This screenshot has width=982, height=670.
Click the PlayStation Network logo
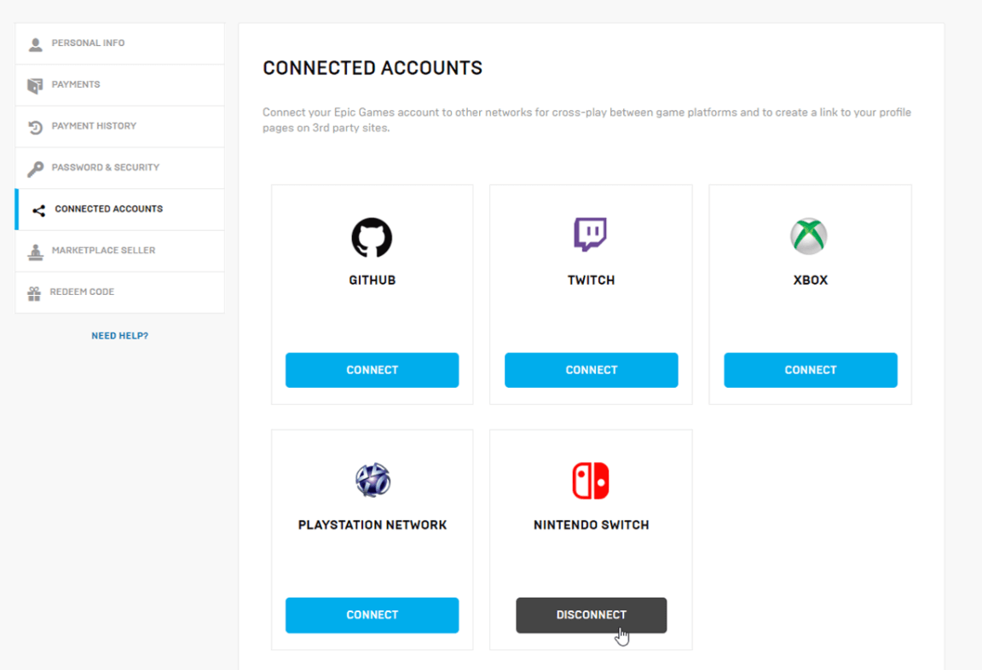(373, 480)
